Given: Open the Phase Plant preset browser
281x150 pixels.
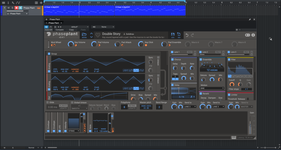Looking at the screenshot, I should 84,35.
